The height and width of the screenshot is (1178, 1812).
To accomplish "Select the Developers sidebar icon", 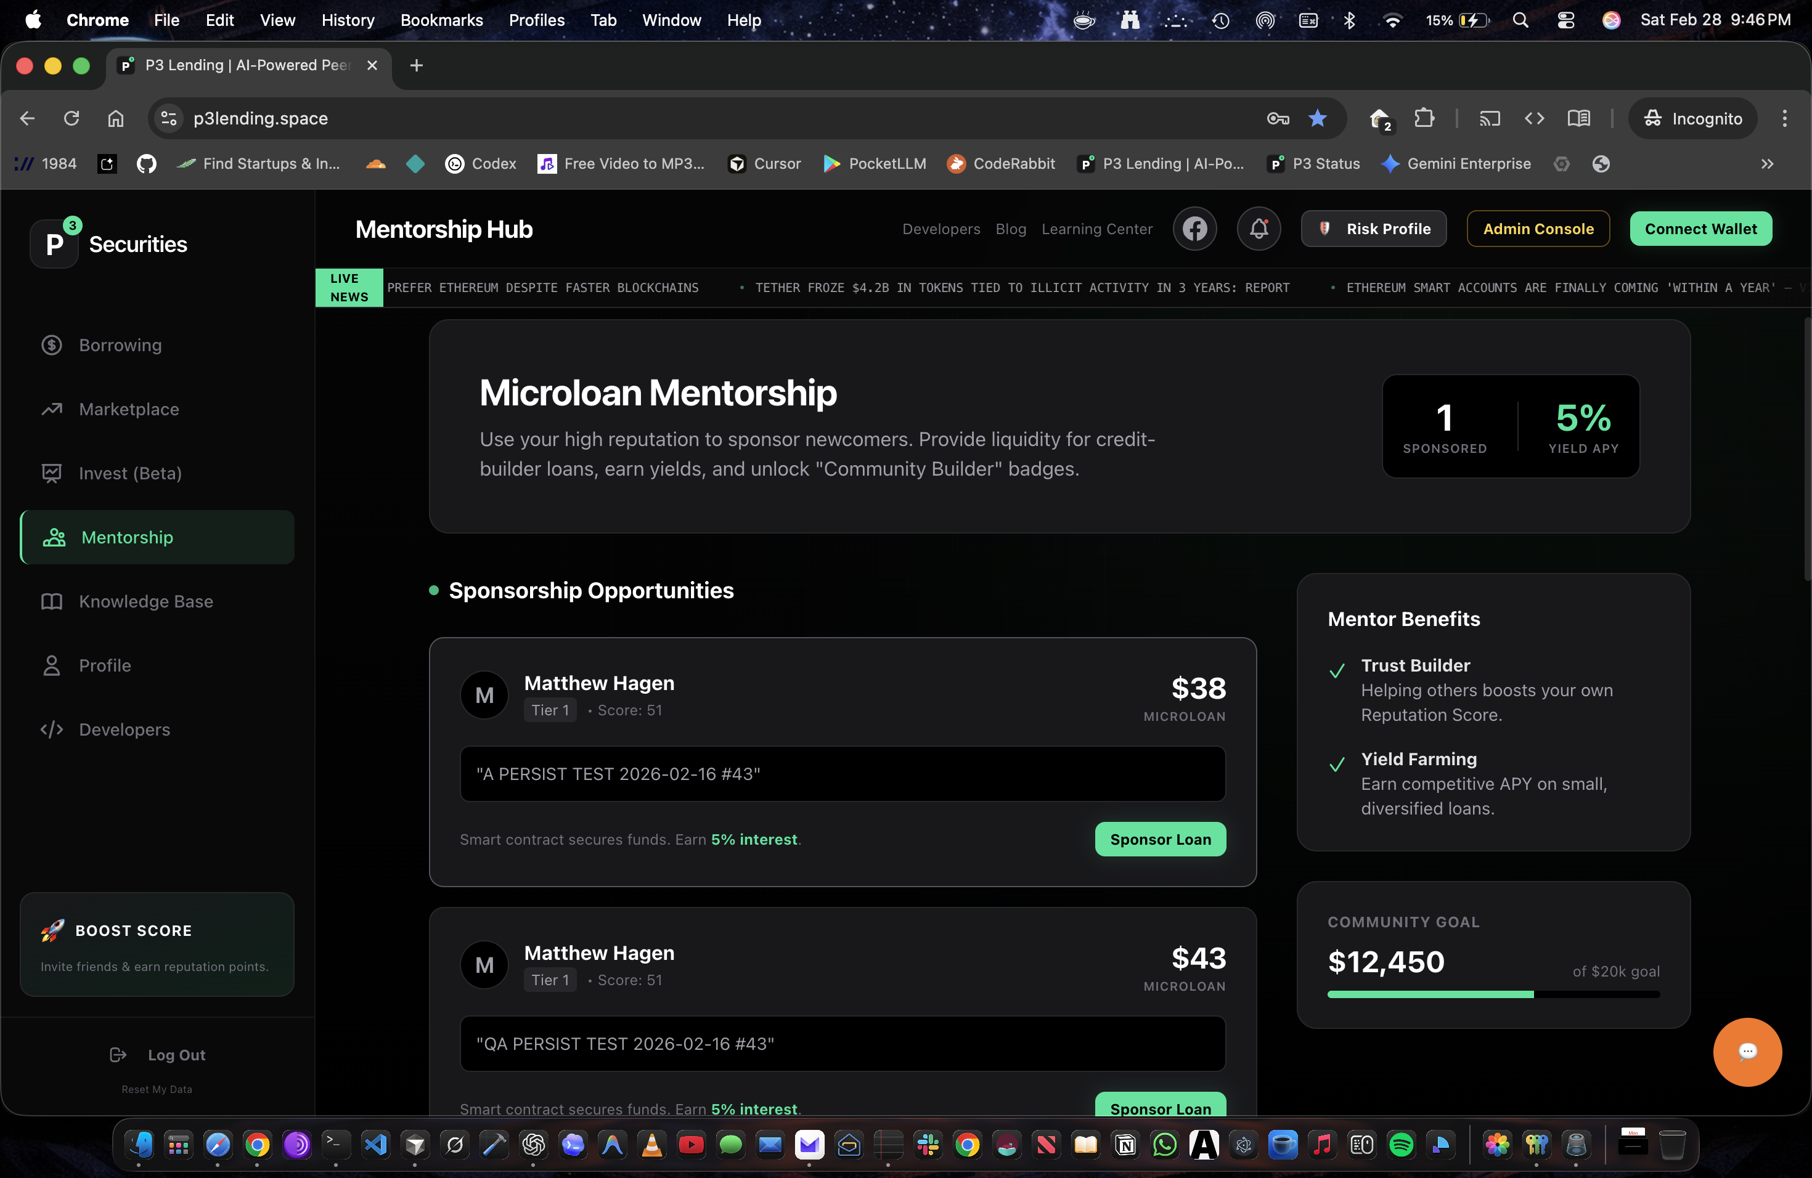I will coord(51,729).
